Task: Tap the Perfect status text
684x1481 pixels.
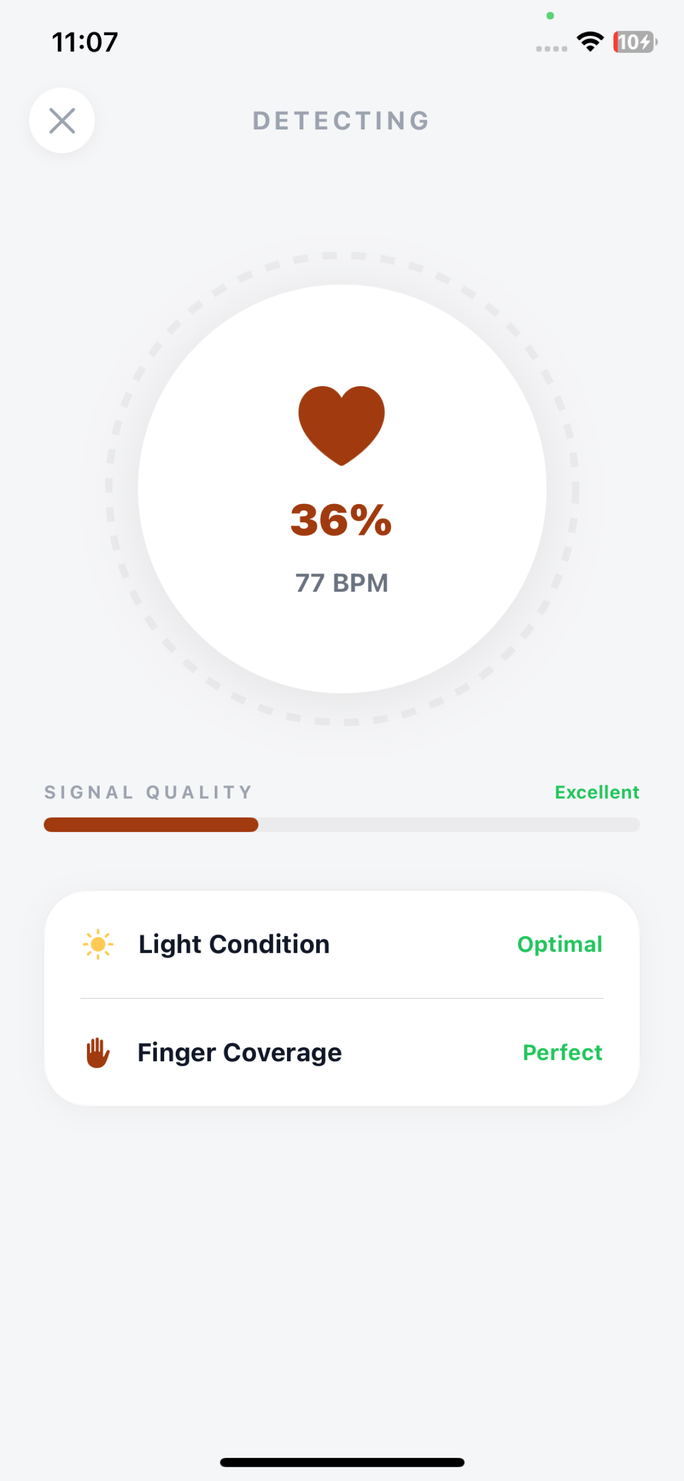Action: pyautogui.click(x=562, y=1053)
